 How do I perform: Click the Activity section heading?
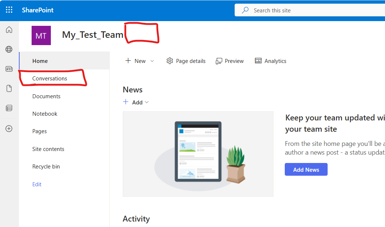tap(136, 219)
